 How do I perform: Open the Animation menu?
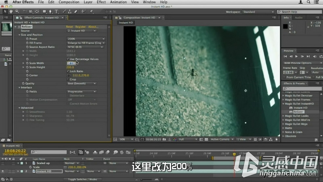pyautogui.click(x=118, y=2)
